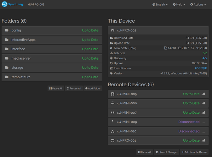This screenshot has width=212, height=157.
Task: Expand the interface folder panel
Action: tap(52, 49)
